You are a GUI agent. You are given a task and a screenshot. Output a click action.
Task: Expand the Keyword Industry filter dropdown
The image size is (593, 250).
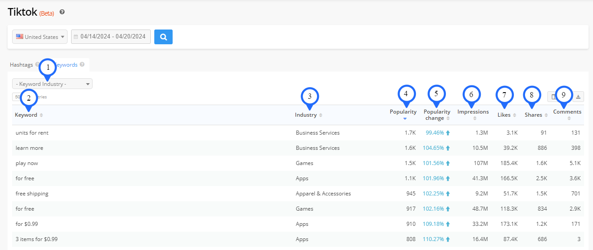click(x=52, y=84)
